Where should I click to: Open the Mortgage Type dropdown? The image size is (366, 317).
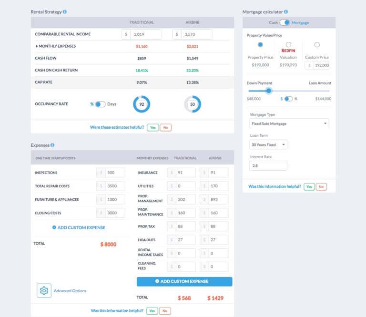tap(289, 123)
